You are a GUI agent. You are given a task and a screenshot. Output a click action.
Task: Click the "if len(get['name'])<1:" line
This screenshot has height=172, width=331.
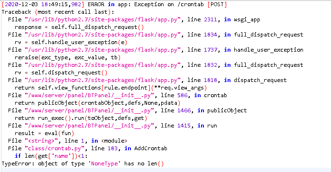[51, 156]
